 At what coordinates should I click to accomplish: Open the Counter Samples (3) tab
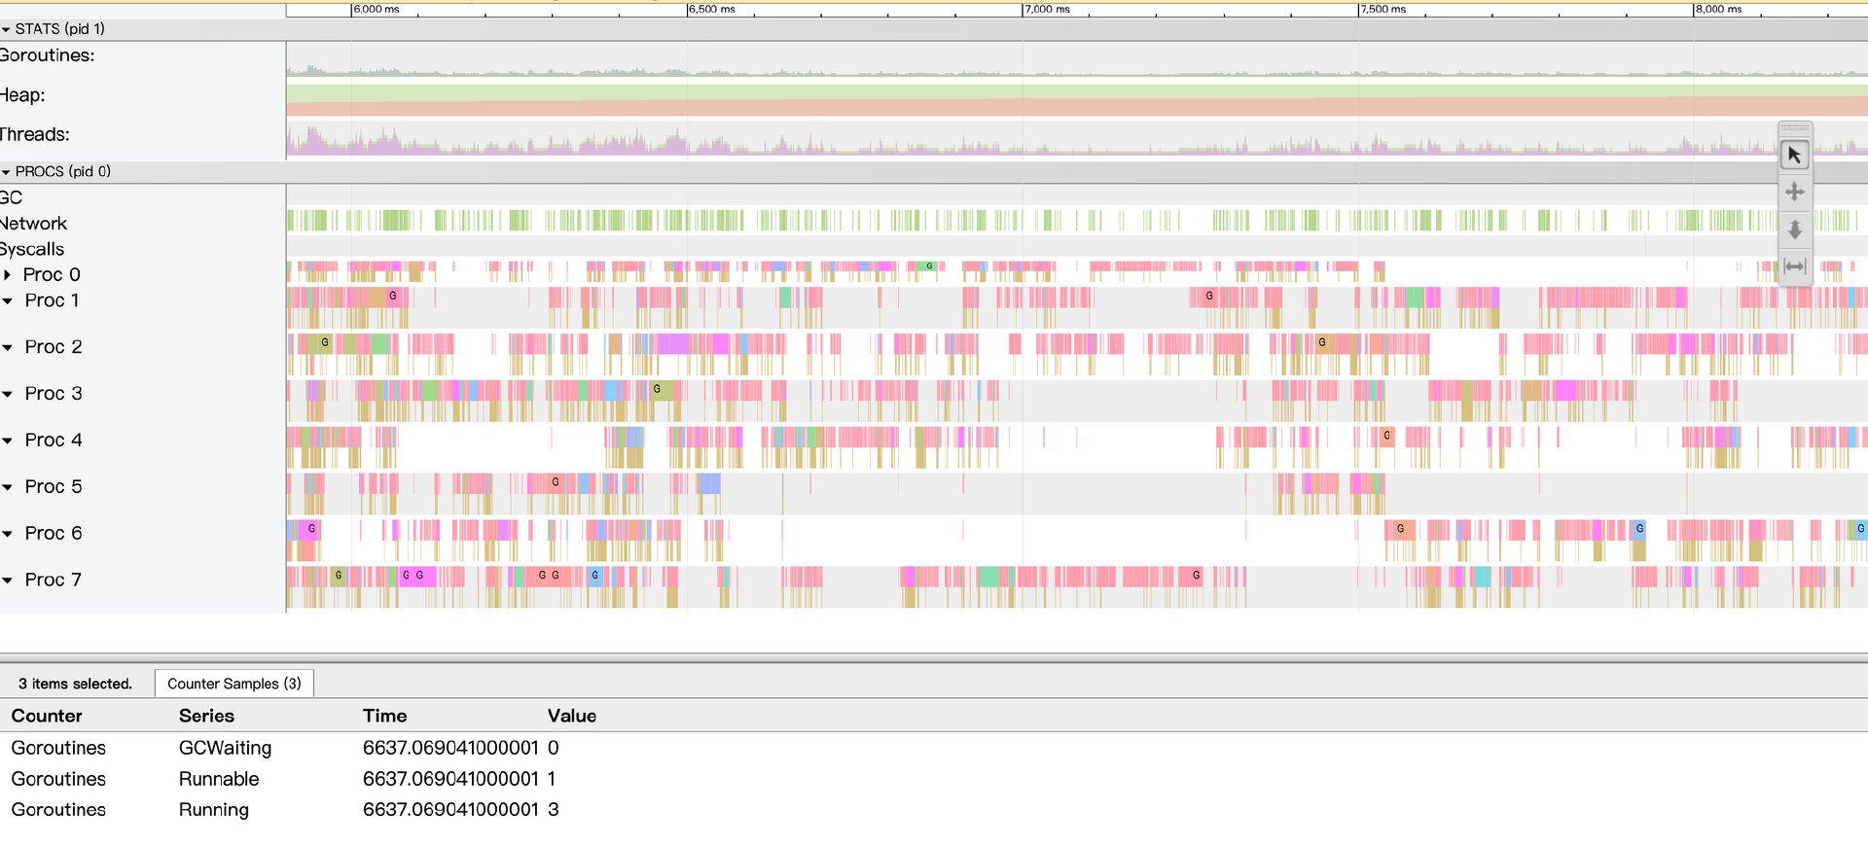pyautogui.click(x=233, y=684)
